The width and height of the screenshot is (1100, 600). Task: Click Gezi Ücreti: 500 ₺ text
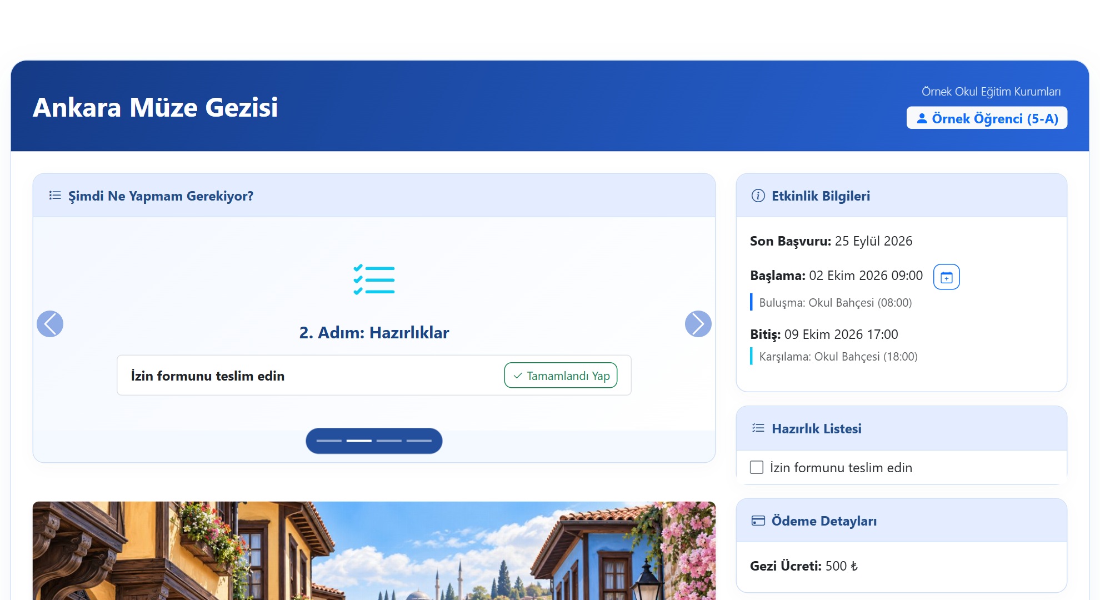pyautogui.click(x=804, y=566)
